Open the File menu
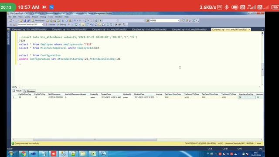Viewport: 279px width, 157px height. 9,17
